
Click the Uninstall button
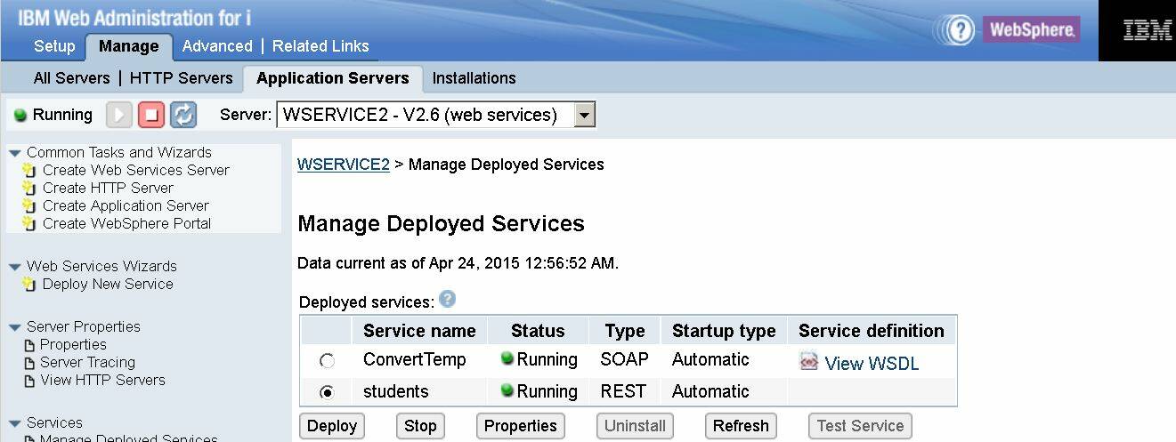click(x=636, y=426)
